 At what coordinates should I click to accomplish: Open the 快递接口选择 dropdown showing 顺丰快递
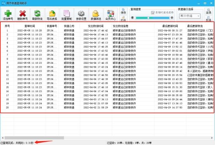(190, 16)
